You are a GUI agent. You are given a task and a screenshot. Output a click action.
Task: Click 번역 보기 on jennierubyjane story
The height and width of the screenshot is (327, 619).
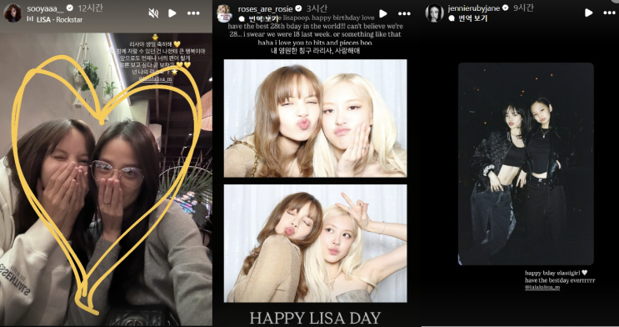point(468,18)
